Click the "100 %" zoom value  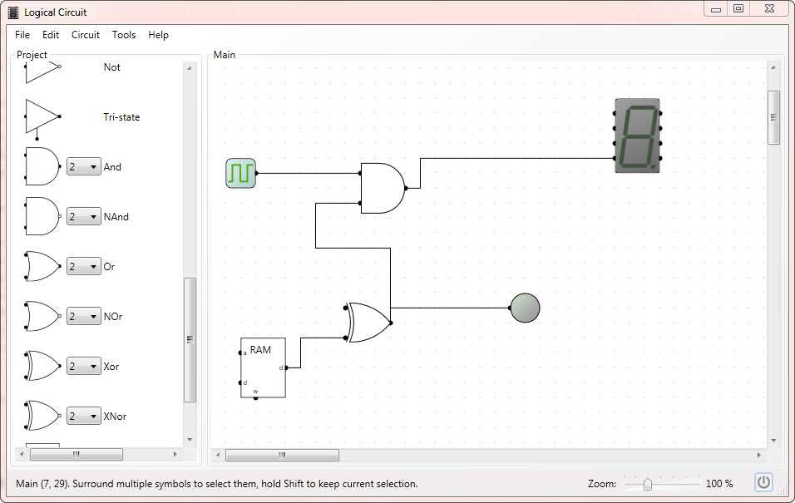(719, 484)
